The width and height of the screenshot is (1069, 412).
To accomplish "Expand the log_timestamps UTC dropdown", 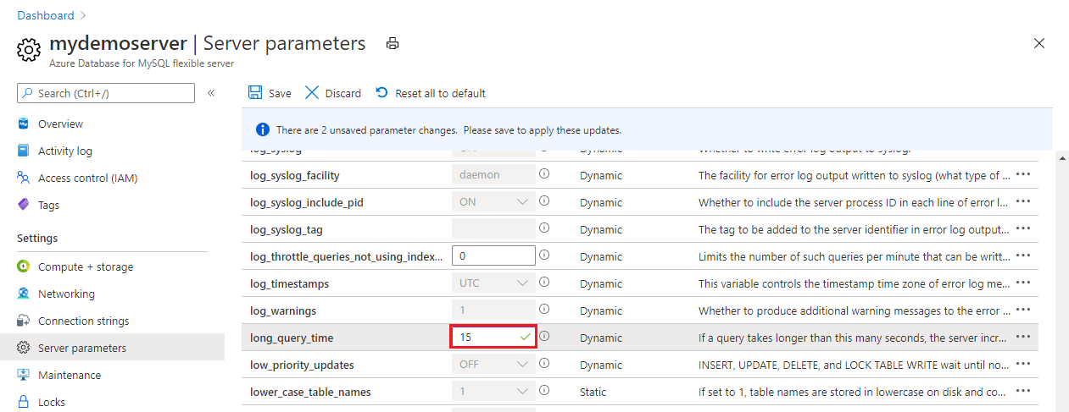I will tap(493, 283).
